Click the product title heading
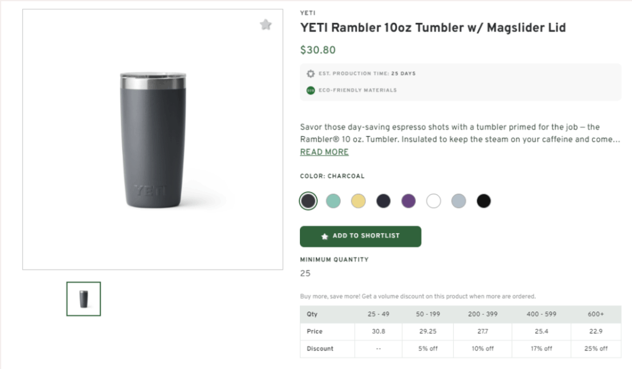632x369 pixels. (x=433, y=27)
